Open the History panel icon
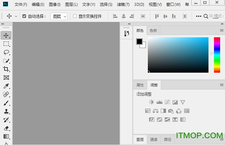 point(126,33)
